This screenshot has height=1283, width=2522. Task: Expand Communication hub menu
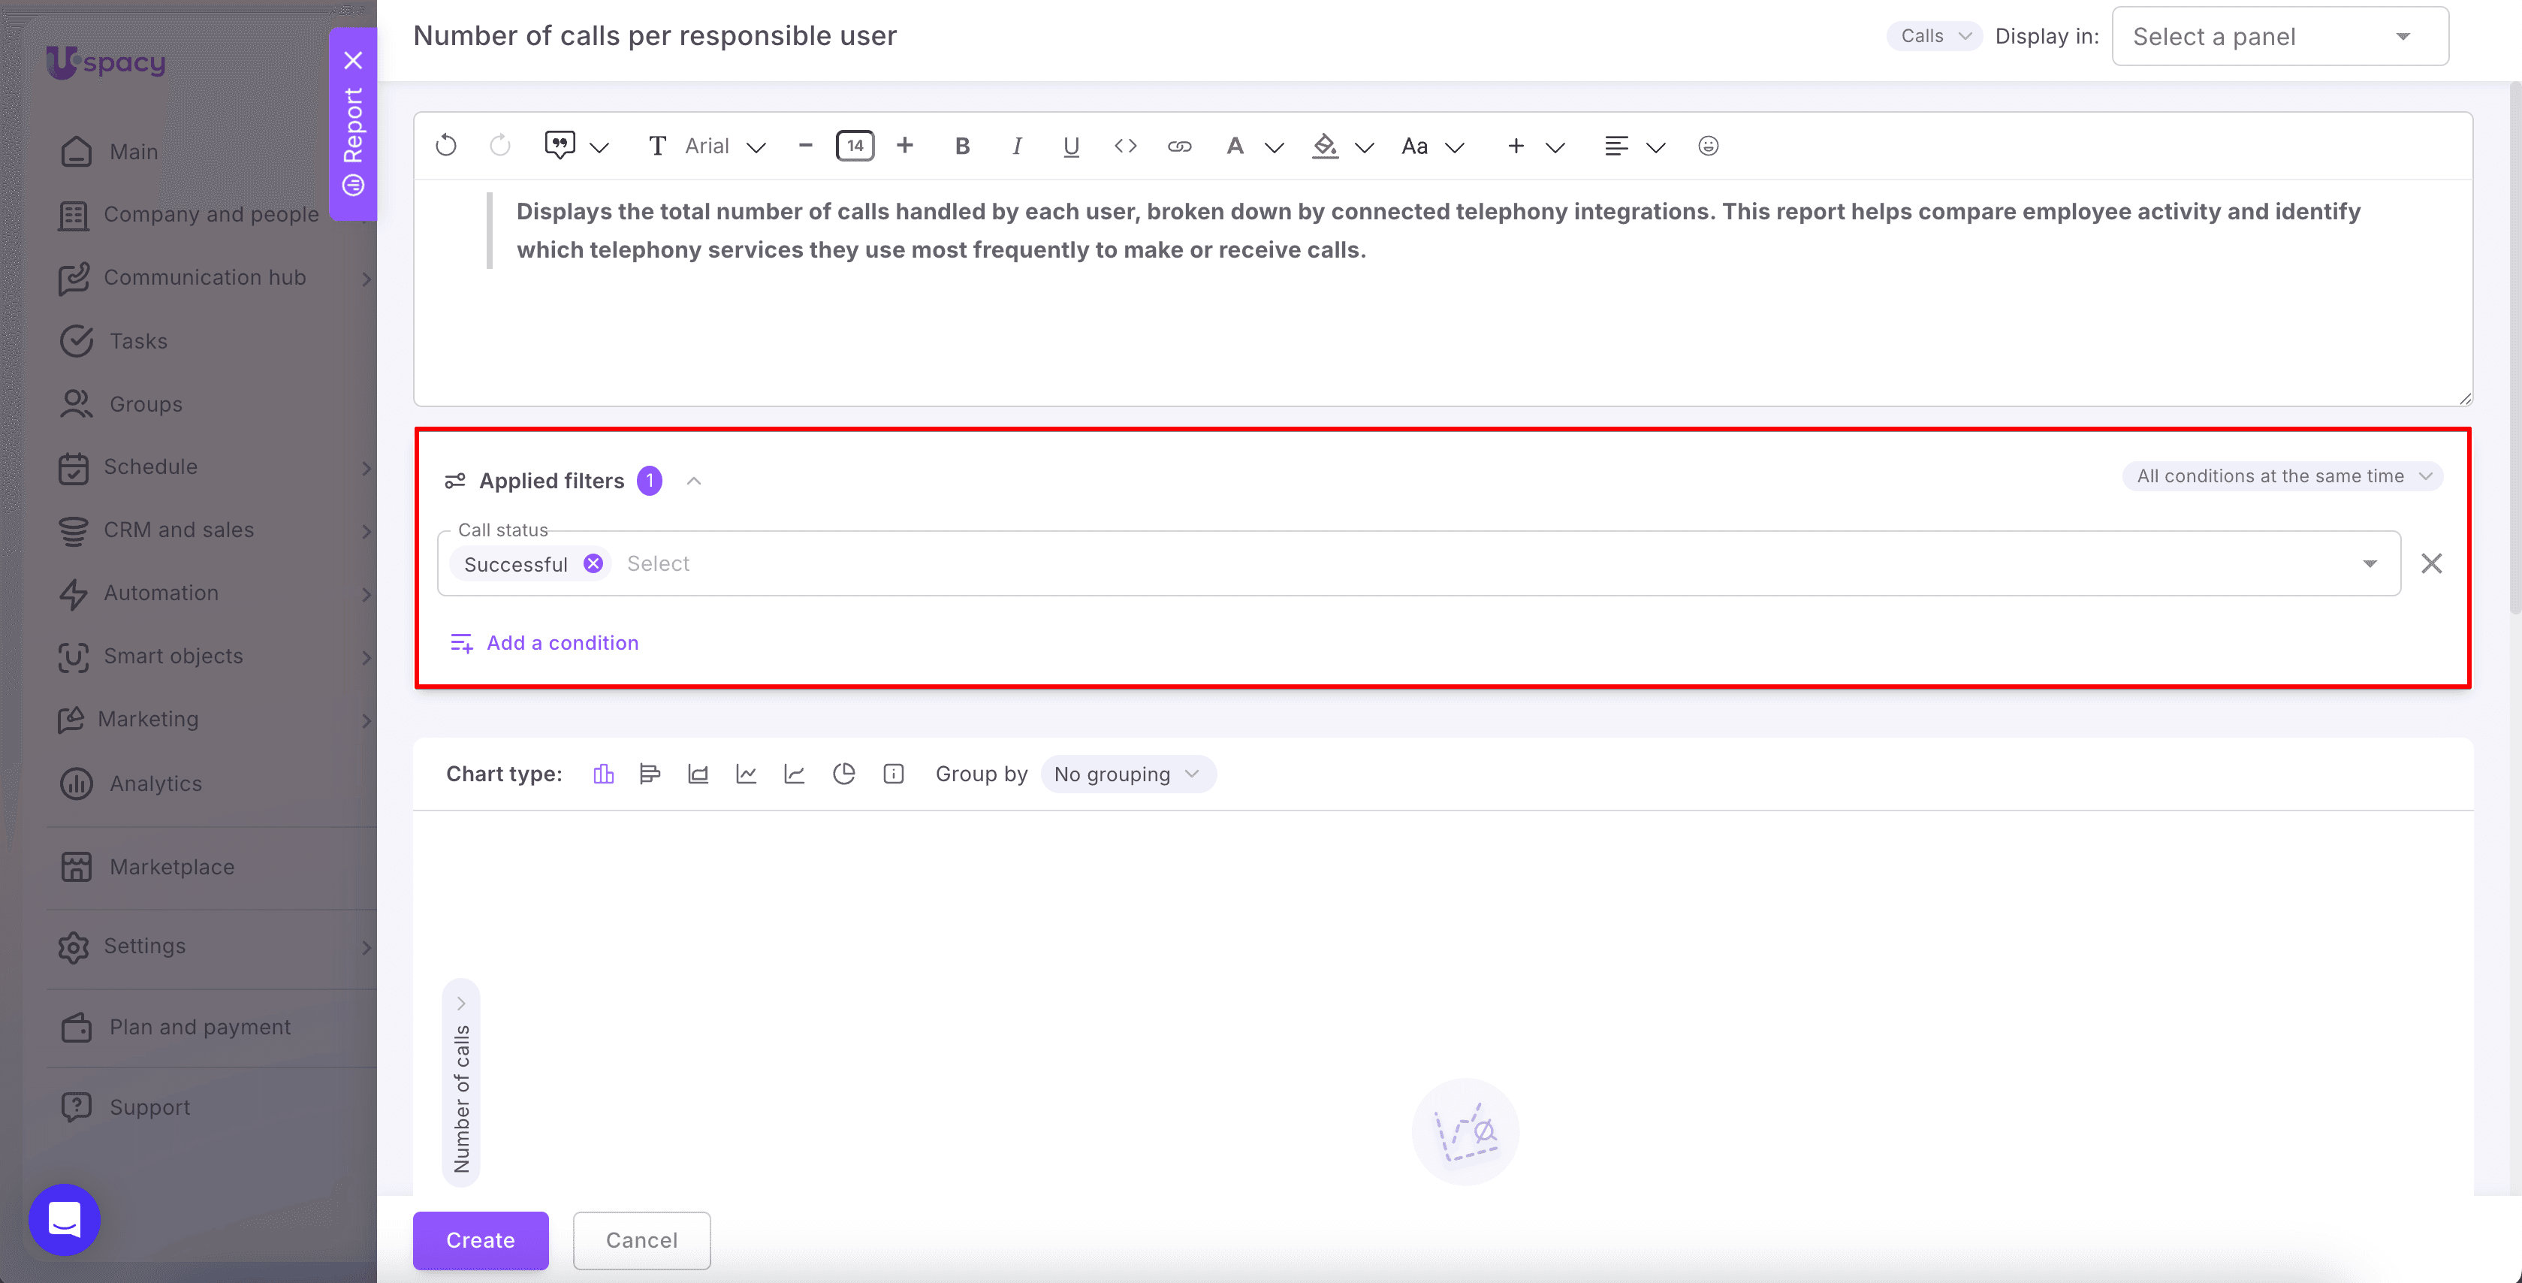(367, 279)
